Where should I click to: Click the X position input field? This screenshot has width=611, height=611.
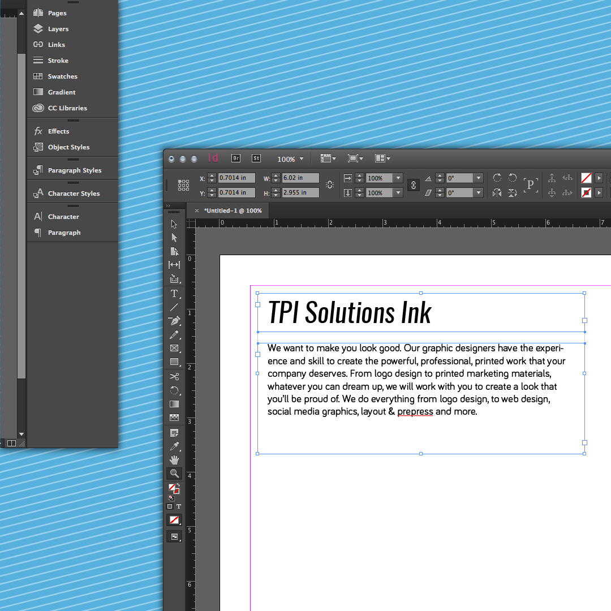[236, 178]
